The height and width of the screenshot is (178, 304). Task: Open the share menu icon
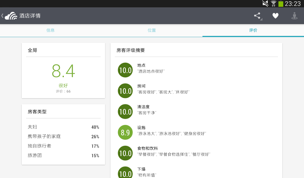pyautogui.click(x=258, y=16)
